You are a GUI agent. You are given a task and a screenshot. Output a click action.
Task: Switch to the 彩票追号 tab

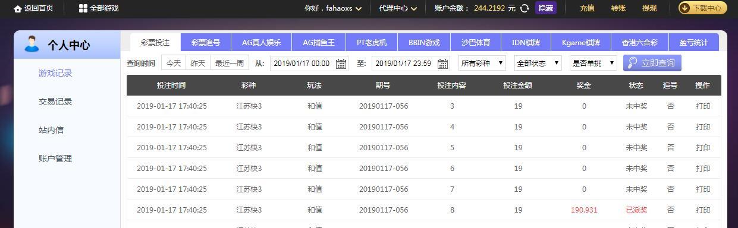pos(206,43)
